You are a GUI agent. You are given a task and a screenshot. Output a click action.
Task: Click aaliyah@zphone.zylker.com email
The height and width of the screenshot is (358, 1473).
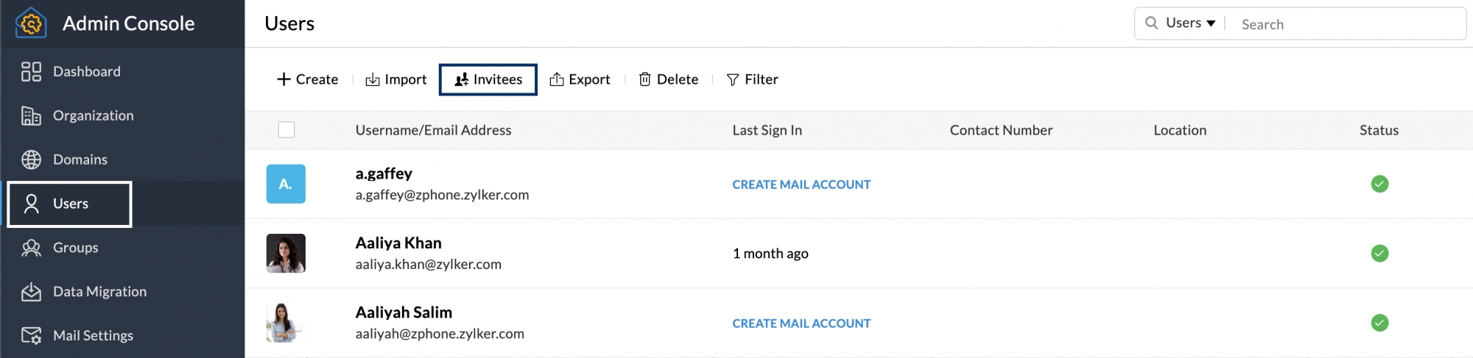pyautogui.click(x=440, y=334)
